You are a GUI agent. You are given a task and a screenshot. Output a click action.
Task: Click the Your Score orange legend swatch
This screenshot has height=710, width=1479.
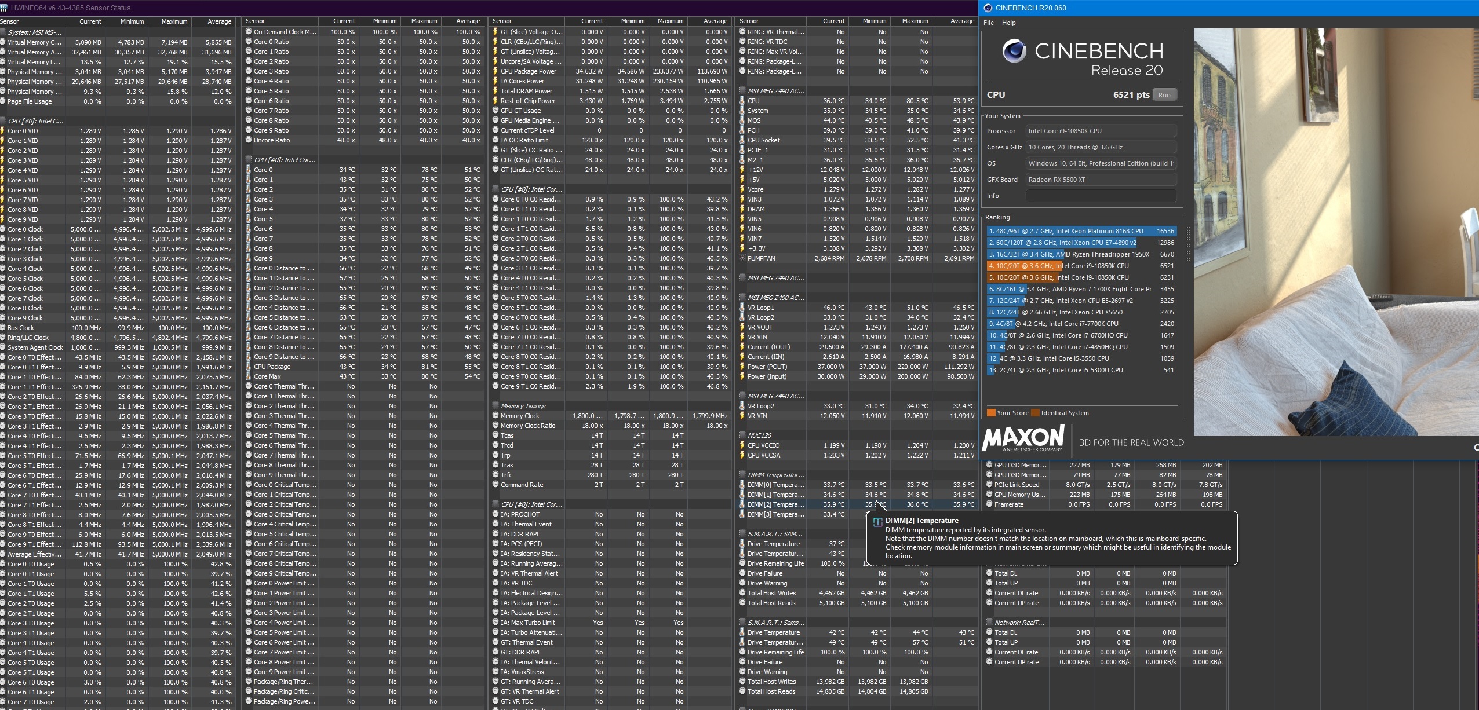[991, 413]
